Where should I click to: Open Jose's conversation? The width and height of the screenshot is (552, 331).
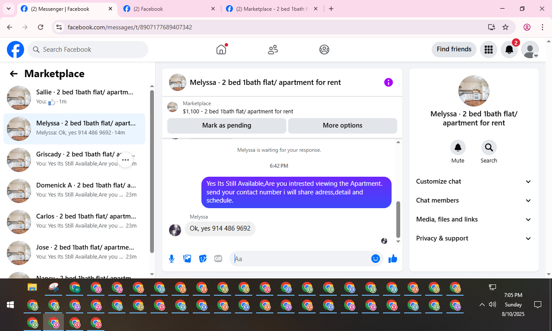[74, 253]
